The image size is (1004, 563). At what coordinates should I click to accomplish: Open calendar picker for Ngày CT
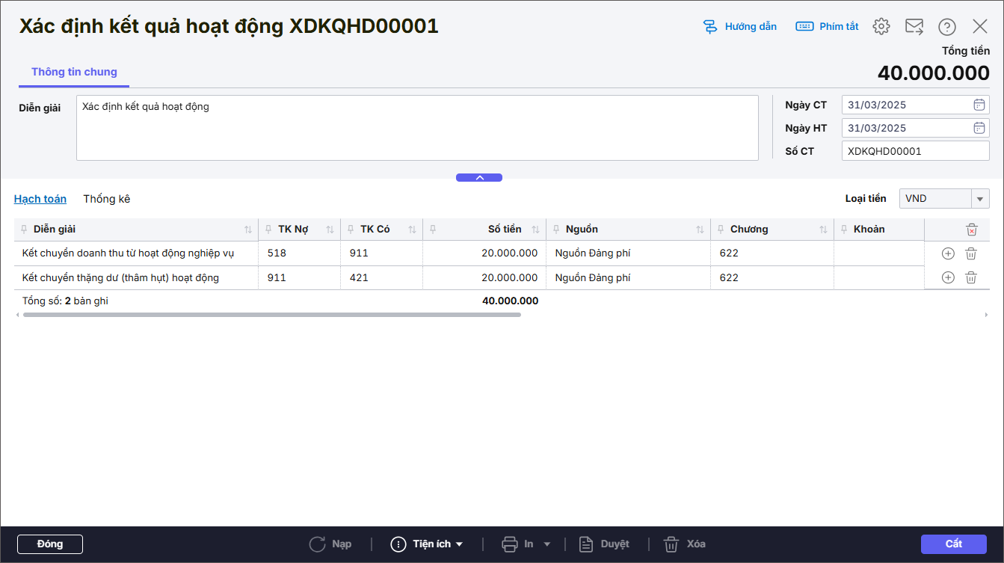click(979, 105)
